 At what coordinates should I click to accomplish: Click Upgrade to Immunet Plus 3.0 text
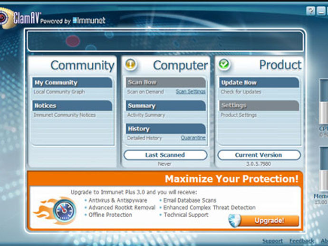pyautogui.click(x=134, y=192)
